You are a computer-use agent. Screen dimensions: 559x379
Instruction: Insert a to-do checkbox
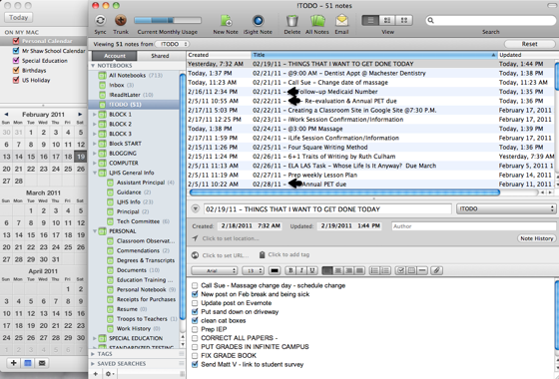(400, 270)
